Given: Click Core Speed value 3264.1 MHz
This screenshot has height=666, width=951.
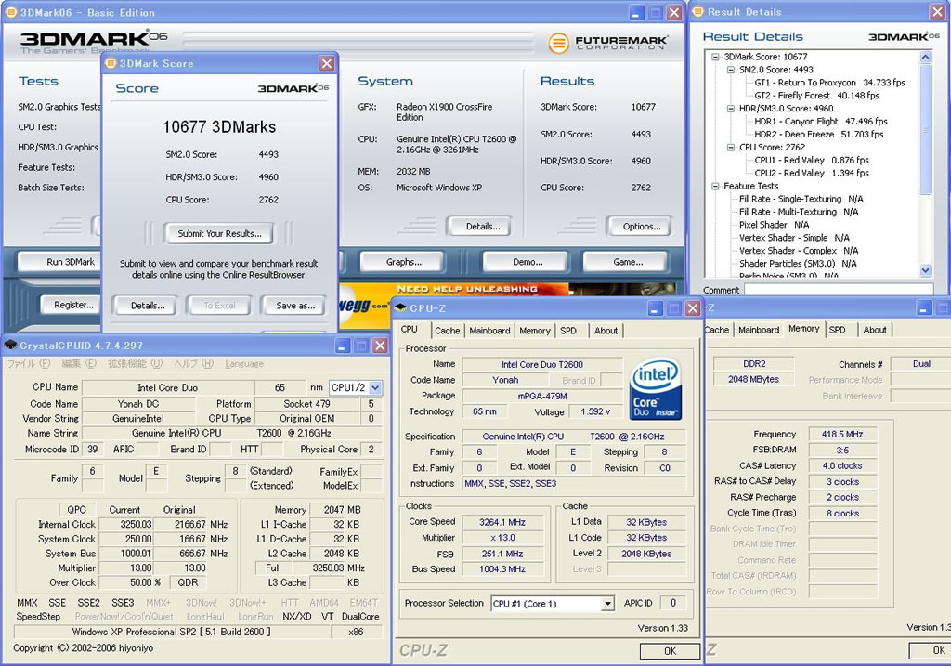Looking at the screenshot, I should [502, 522].
